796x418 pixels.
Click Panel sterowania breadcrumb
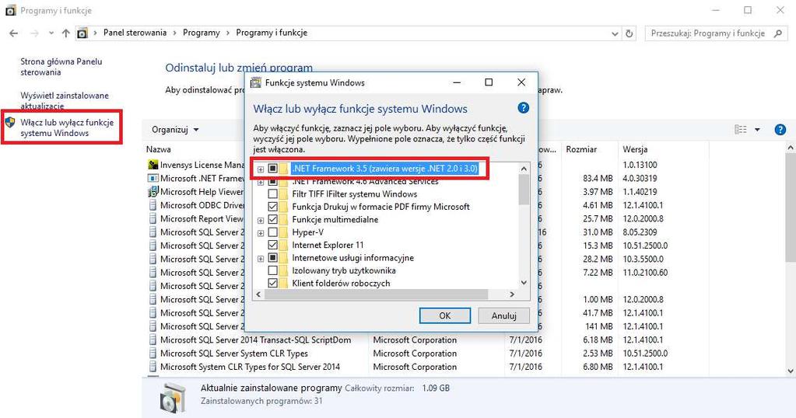point(135,33)
